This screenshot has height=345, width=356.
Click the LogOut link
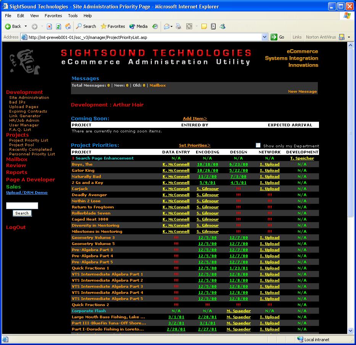coord(16,227)
